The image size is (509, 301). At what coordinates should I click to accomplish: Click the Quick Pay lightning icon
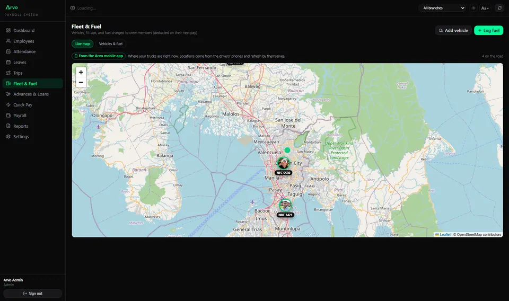[x=8, y=105]
